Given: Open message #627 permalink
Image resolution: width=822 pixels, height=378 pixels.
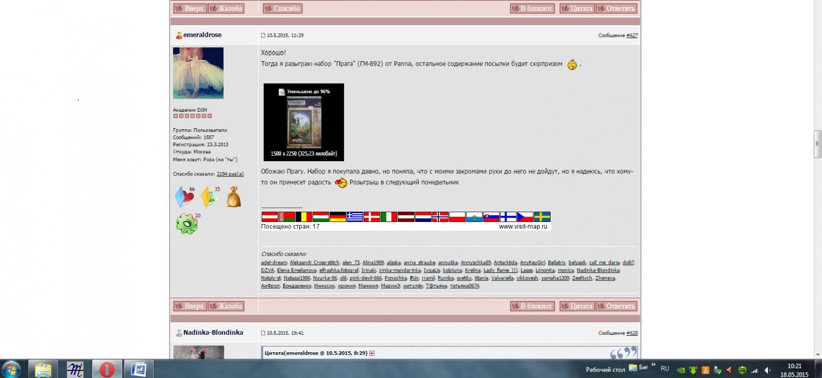Looking at the screenshot, I should click(632, 36).
